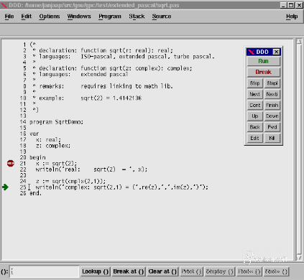Image resolution: width=304 pixels, height=280 pixels.
Task: Open the Program menu
Action: coord(110,17)
